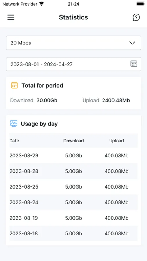Expand the 20 Mbps plan dropdown
Screen dimensions: 147x261
tap(74, 43)
